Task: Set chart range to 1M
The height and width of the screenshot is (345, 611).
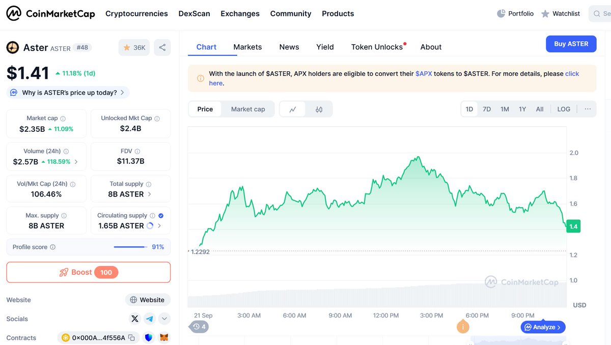Action: tap(505, 109)
